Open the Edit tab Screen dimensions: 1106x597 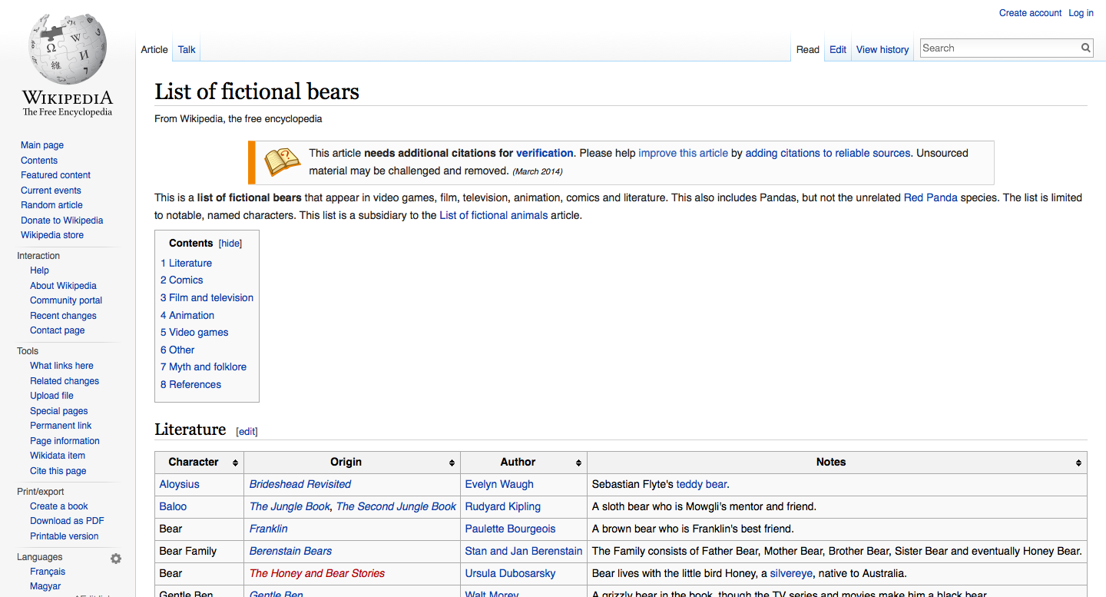coord(838,49)
